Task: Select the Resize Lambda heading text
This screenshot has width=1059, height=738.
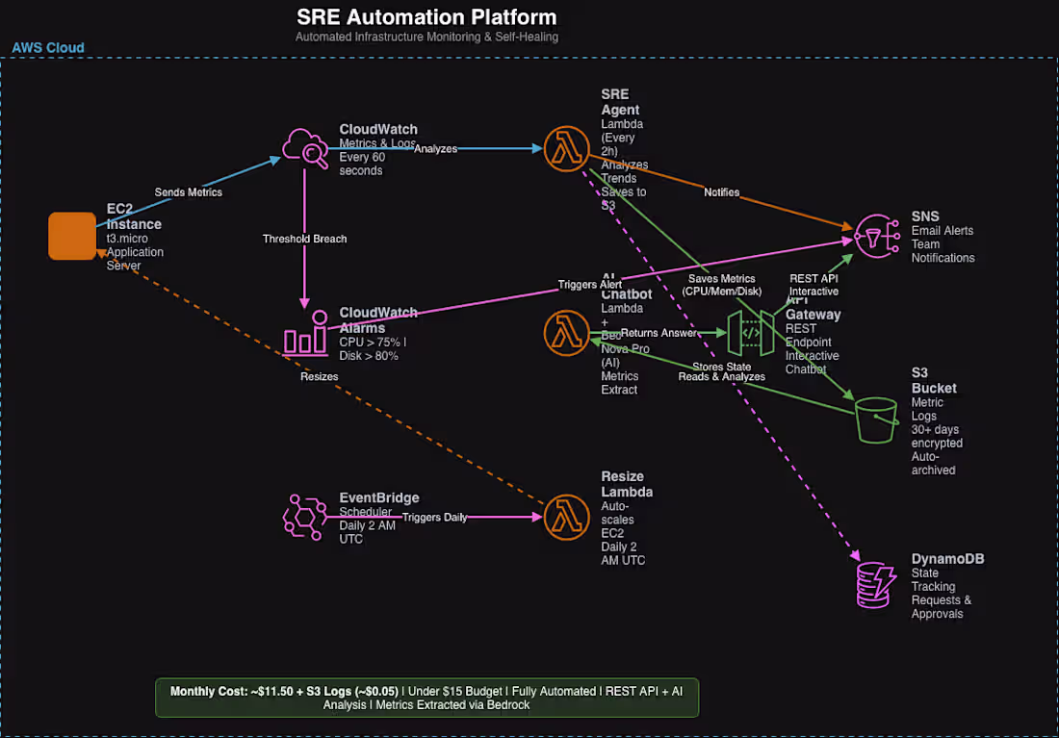Action: (x=627, y=484)
